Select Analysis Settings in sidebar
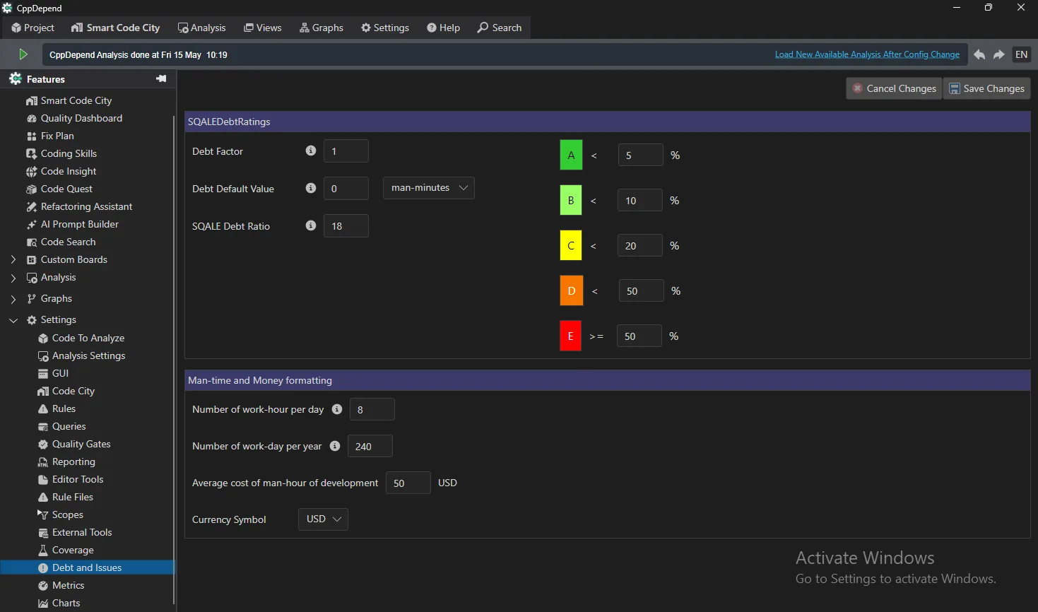 [x=81, y=355]
